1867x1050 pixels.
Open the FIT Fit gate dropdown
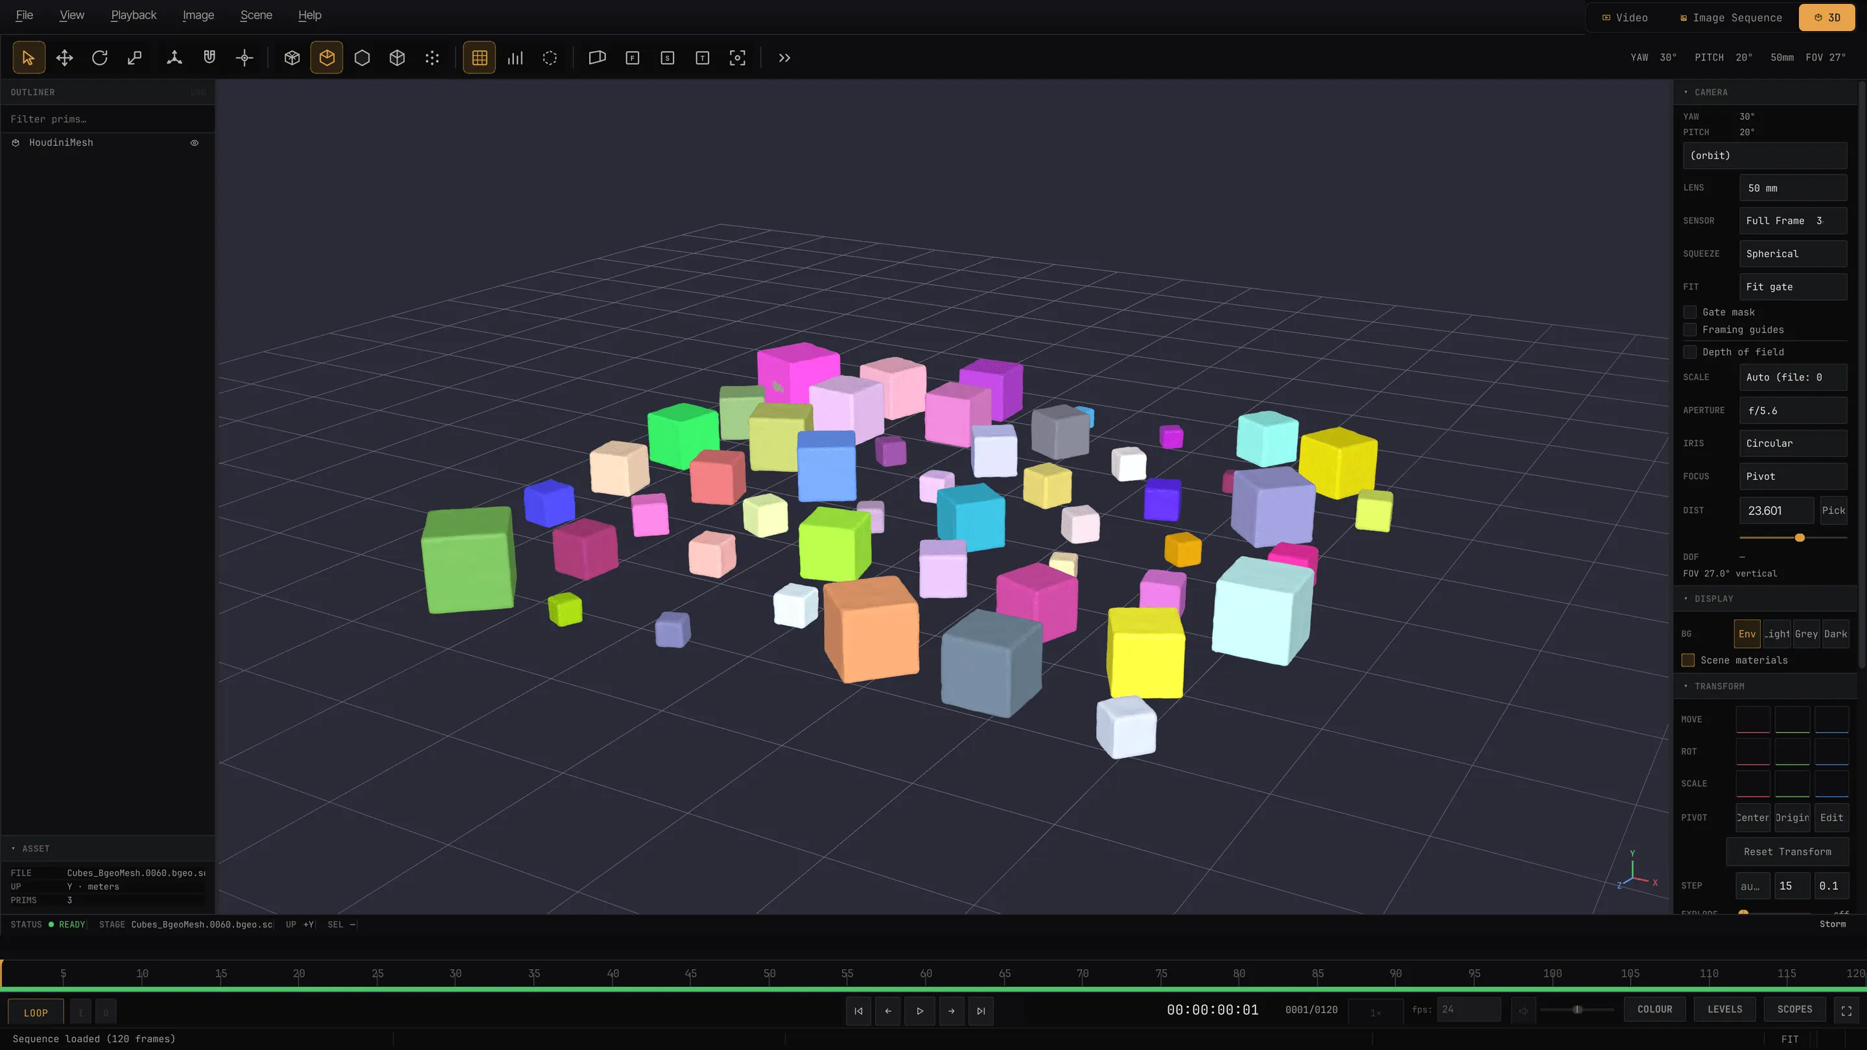pos(1793,287)
